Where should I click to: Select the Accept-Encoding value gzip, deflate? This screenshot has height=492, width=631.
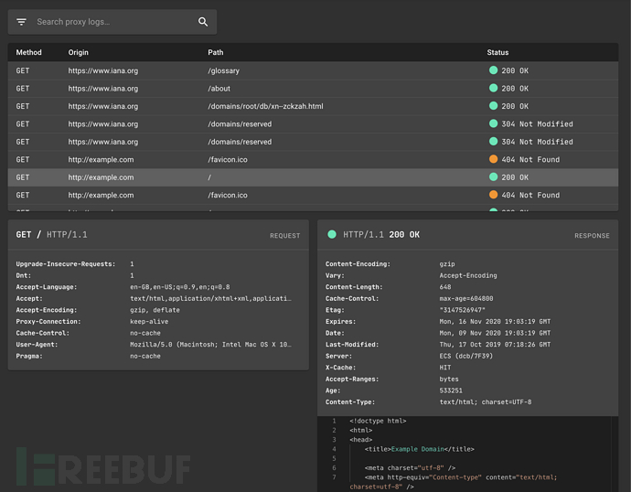click(x=155, y=310)
